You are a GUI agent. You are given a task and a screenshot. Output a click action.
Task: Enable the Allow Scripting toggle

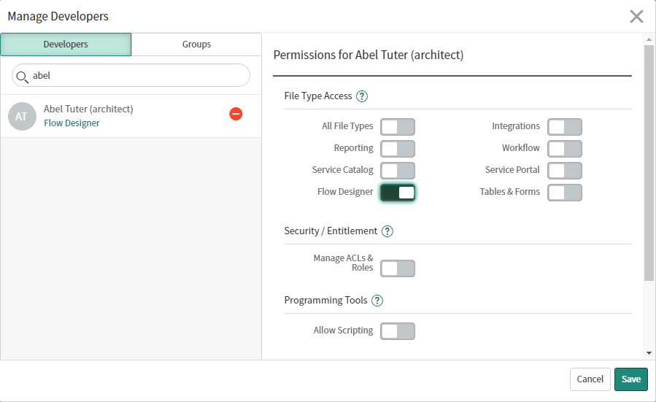[398, 331]
